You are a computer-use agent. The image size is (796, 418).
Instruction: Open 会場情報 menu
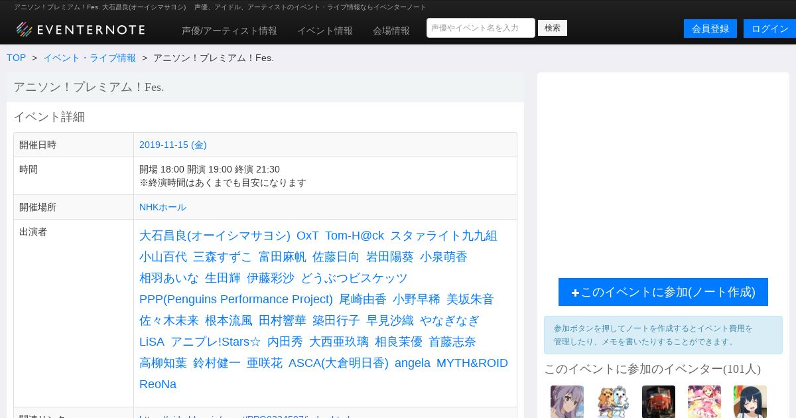coord(391,31)
